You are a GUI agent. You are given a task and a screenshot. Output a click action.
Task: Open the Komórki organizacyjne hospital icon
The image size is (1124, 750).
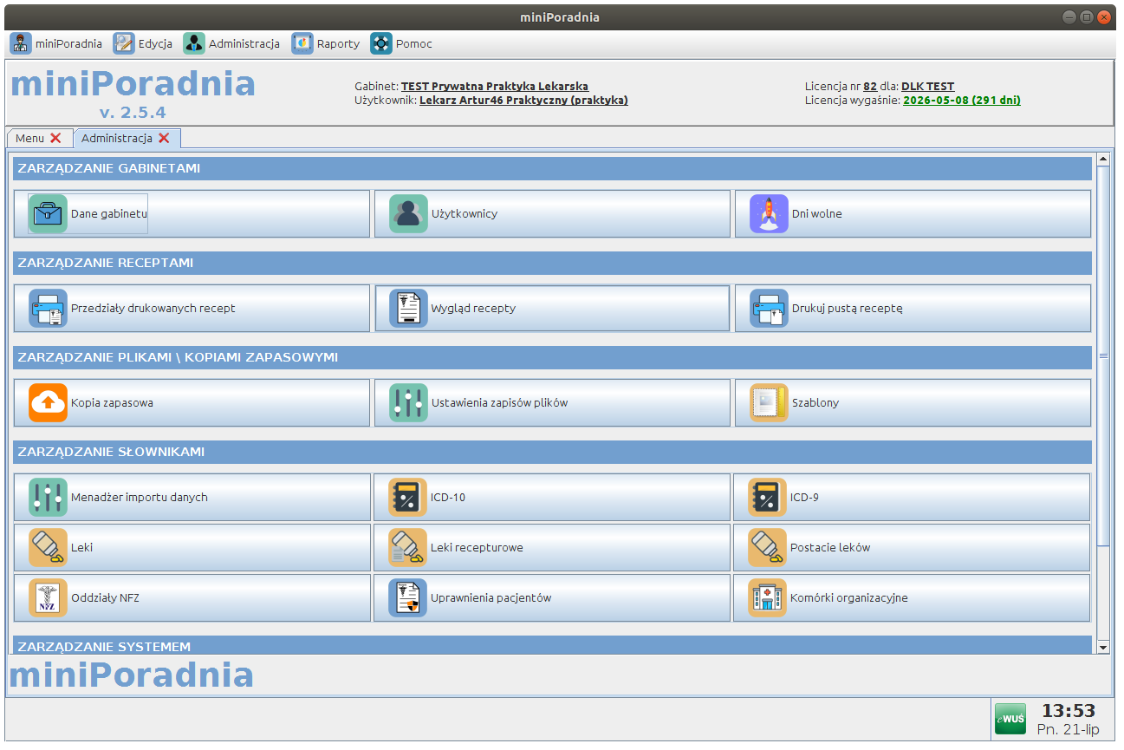[767, 597]
